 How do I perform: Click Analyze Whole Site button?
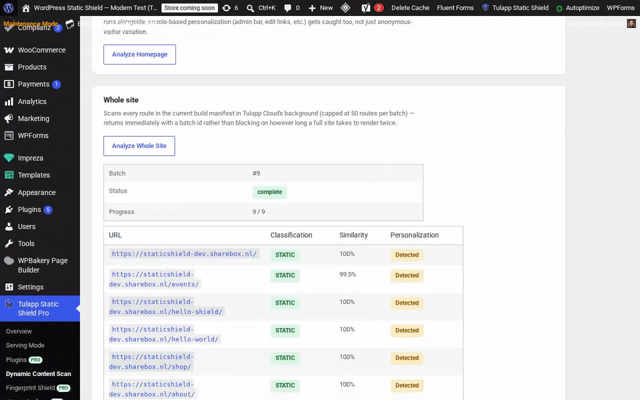pos(139,146)
